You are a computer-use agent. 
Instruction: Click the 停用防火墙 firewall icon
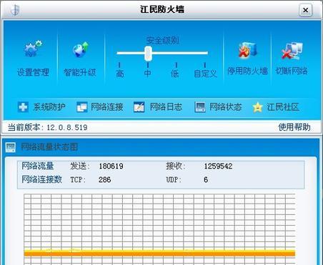(248, 50)
